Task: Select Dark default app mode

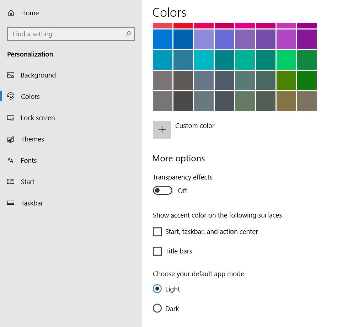Action: click(x=157, y=308)
